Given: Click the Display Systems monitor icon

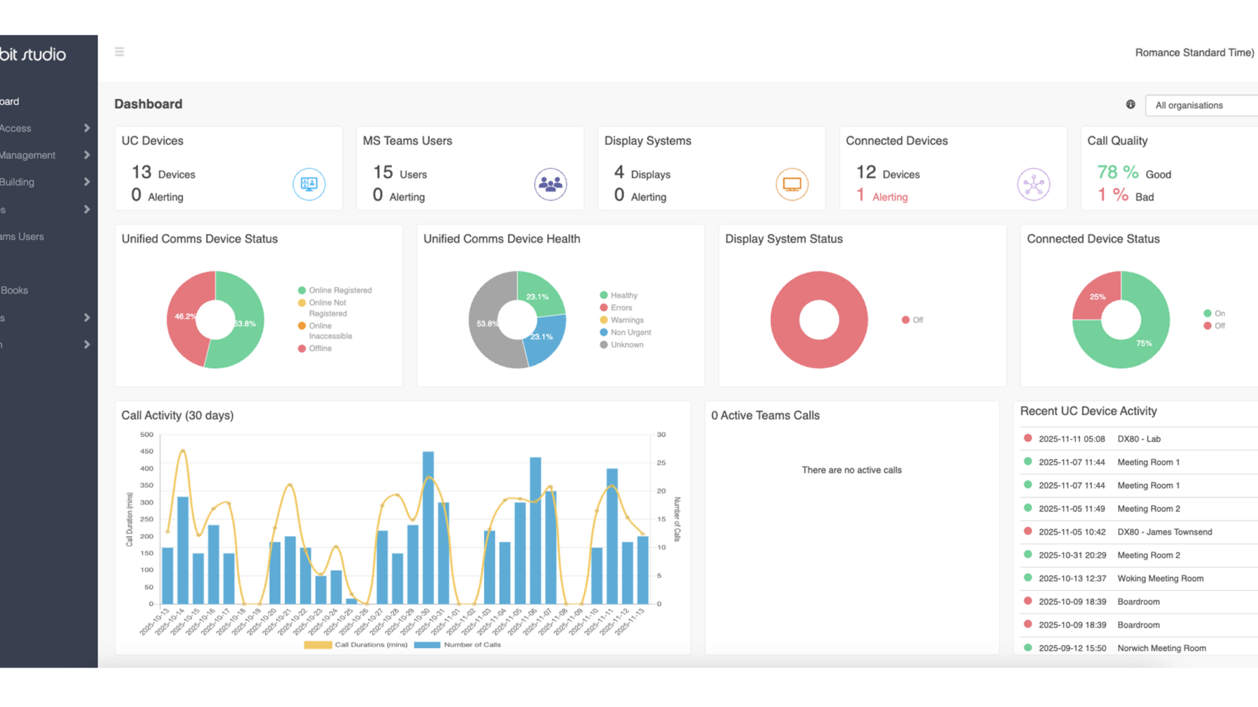Looking at the screenshot, I should tap(792, 184).
